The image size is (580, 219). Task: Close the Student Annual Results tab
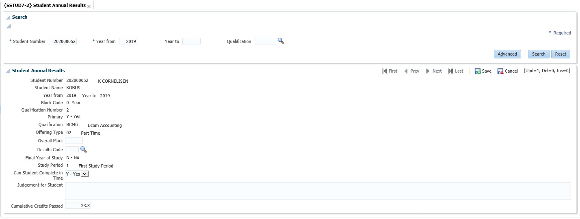coord(89,6)
